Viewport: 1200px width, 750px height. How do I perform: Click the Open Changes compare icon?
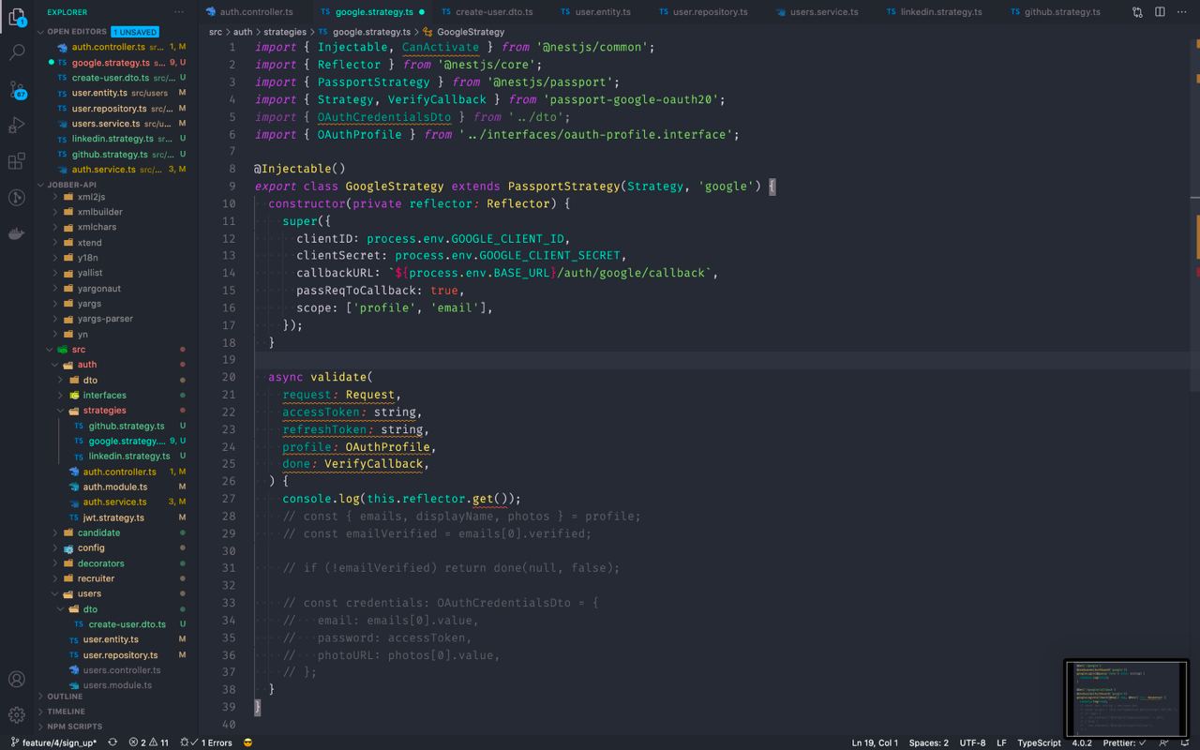pyautogui.click(x=1137, y=12)
